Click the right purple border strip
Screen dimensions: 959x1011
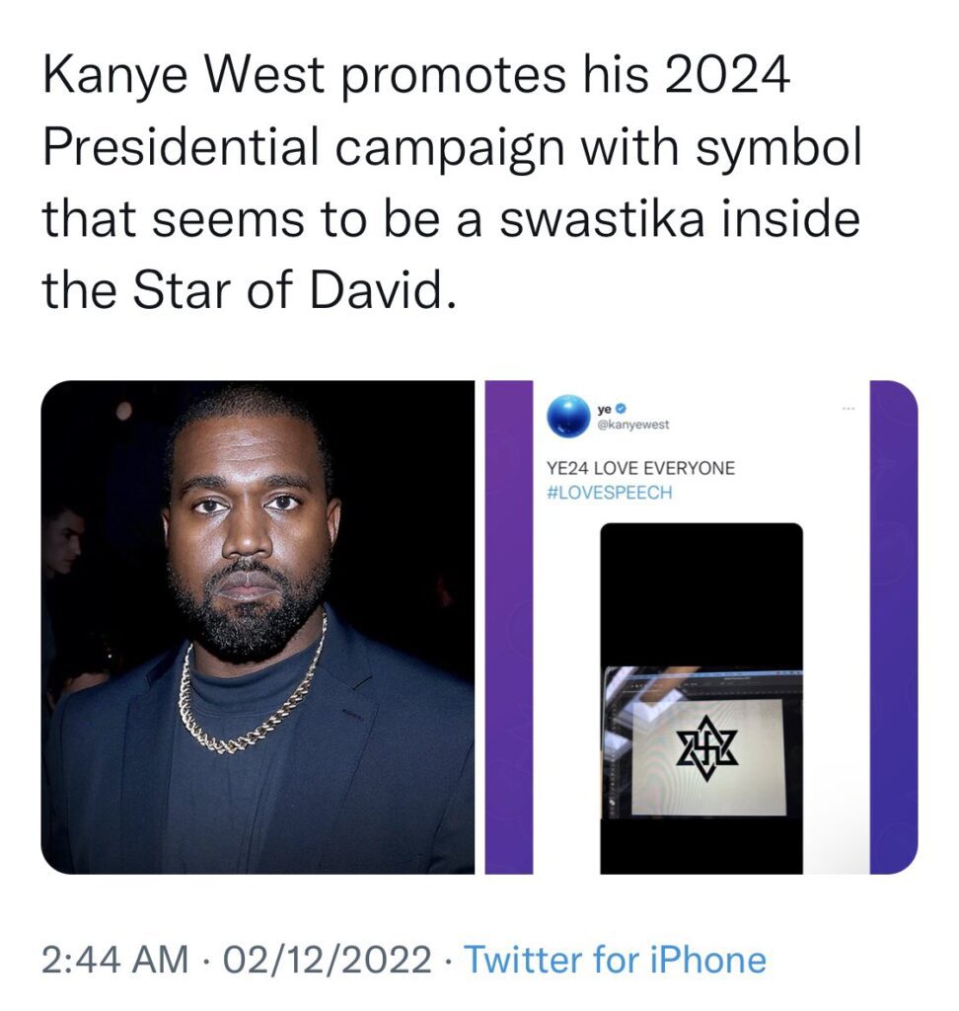pos(893,627)
